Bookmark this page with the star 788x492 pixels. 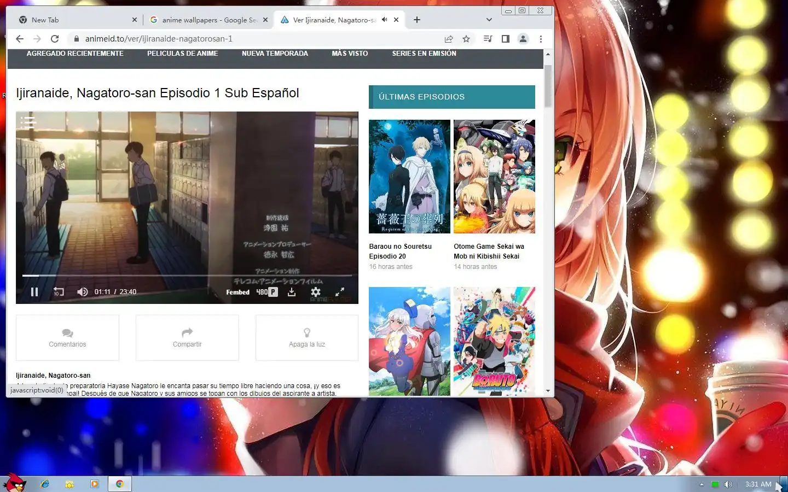[x=466, y=39]
